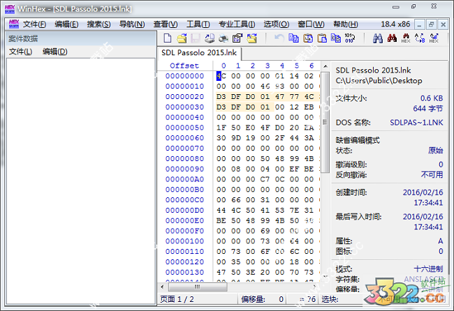Click file size value 0.6 KB
This screenshot has width=454, height=311.
point(432,98)
